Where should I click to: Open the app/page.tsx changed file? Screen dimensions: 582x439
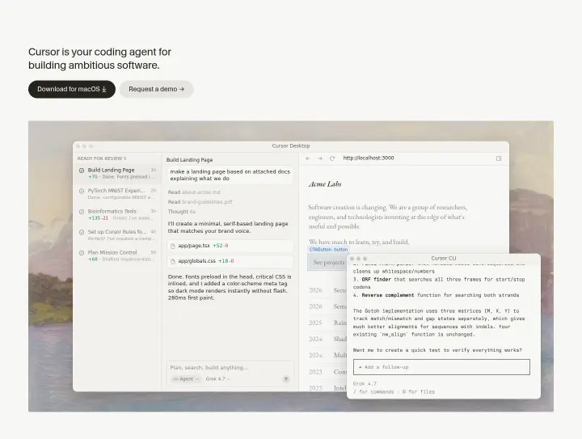(x=230, y=246)
